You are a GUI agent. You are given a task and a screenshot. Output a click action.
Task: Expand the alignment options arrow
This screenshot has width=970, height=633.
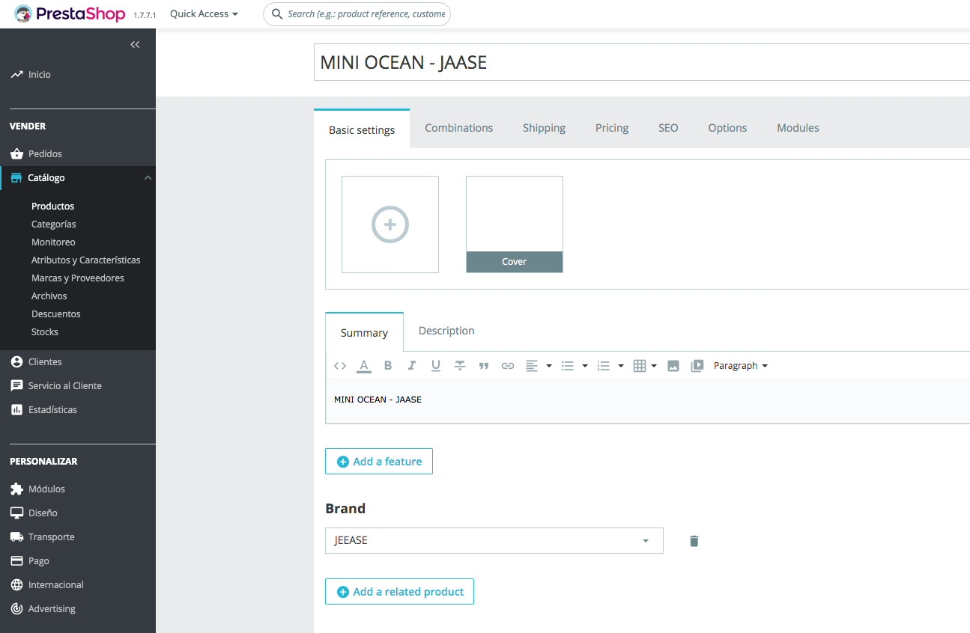click(549, 366)
